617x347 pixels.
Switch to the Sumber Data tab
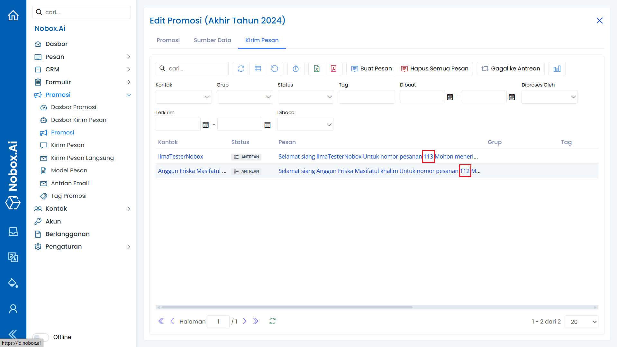(212, 40)
